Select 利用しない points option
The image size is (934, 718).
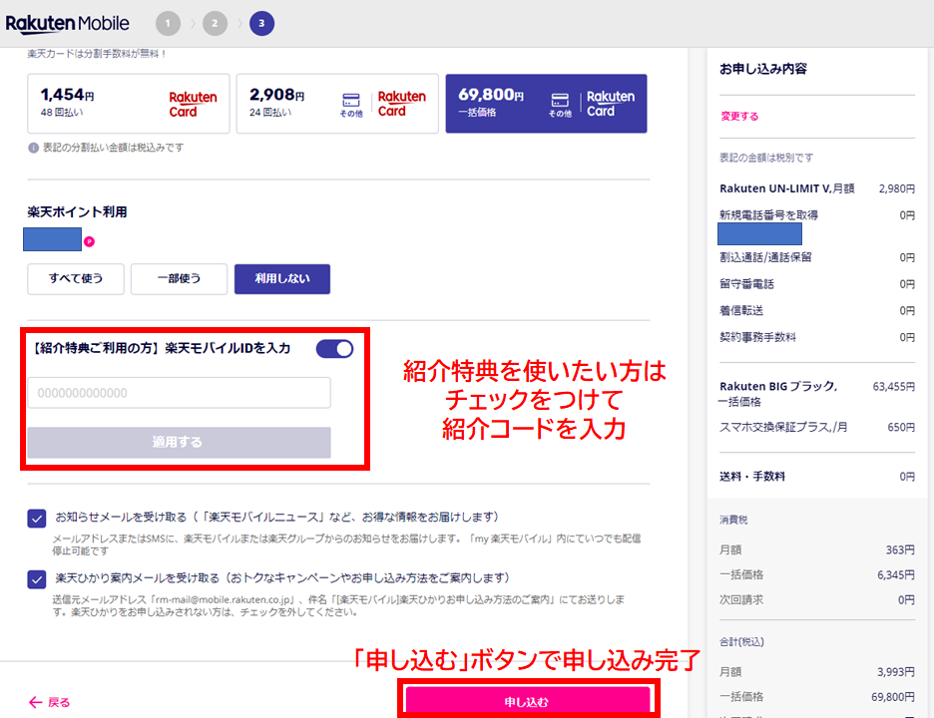[x=282, y=278]
